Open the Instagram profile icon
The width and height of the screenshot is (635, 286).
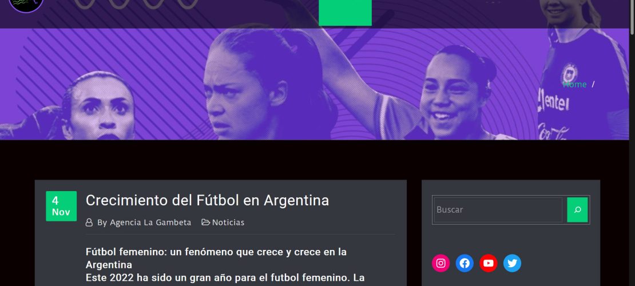click(x=440, y=263)
